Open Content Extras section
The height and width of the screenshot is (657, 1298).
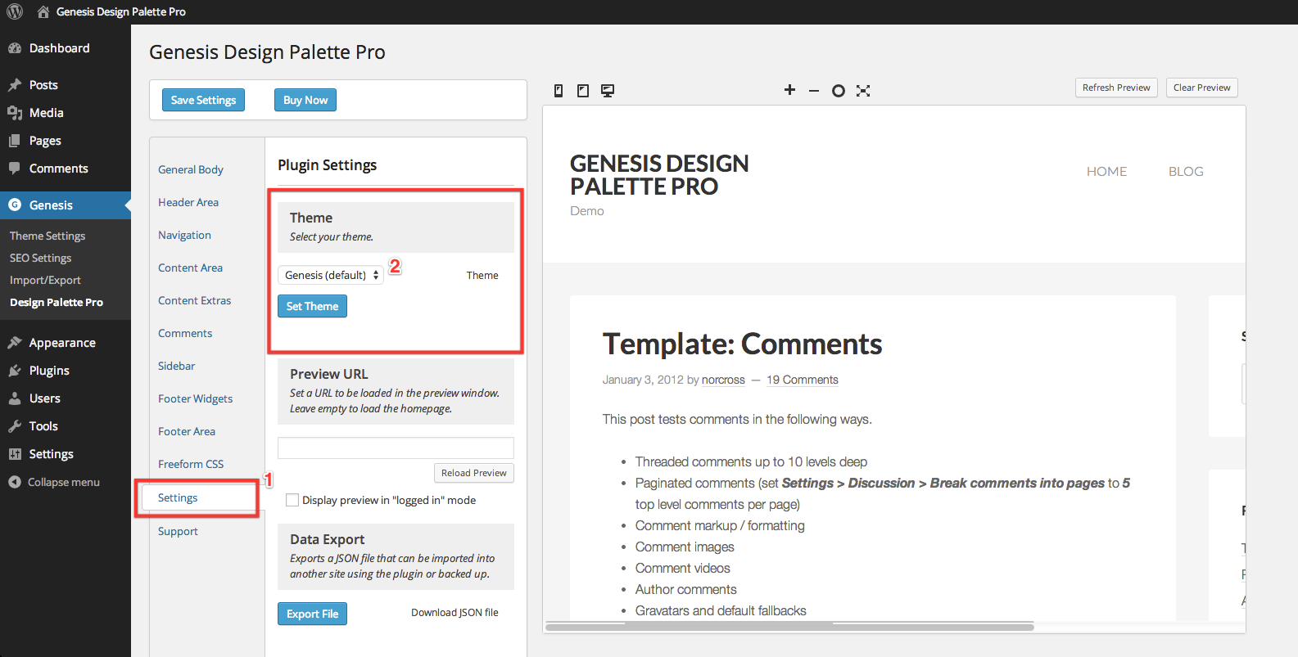(194, 300)
